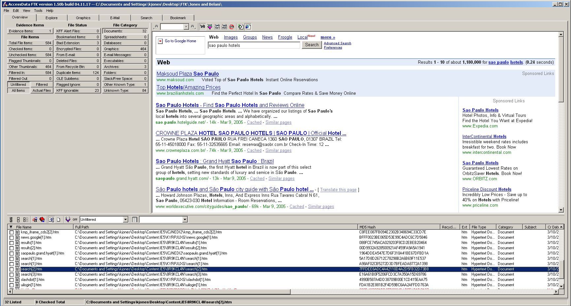The width and height of the screenshot is (571, 306).
Task: Toggle the filter OFF indicator
Action: (x=75, y=220)
